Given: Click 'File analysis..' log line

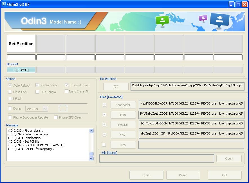Looking at the screenshot, I should tap(25, 131).
